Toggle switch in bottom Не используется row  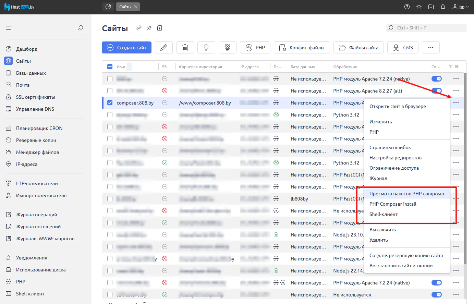pyautogui.click(x=436, y=295)
